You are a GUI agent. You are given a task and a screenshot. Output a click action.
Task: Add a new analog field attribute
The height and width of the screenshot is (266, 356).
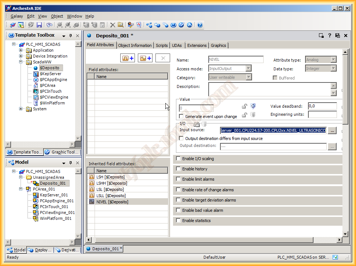point(146,58)
